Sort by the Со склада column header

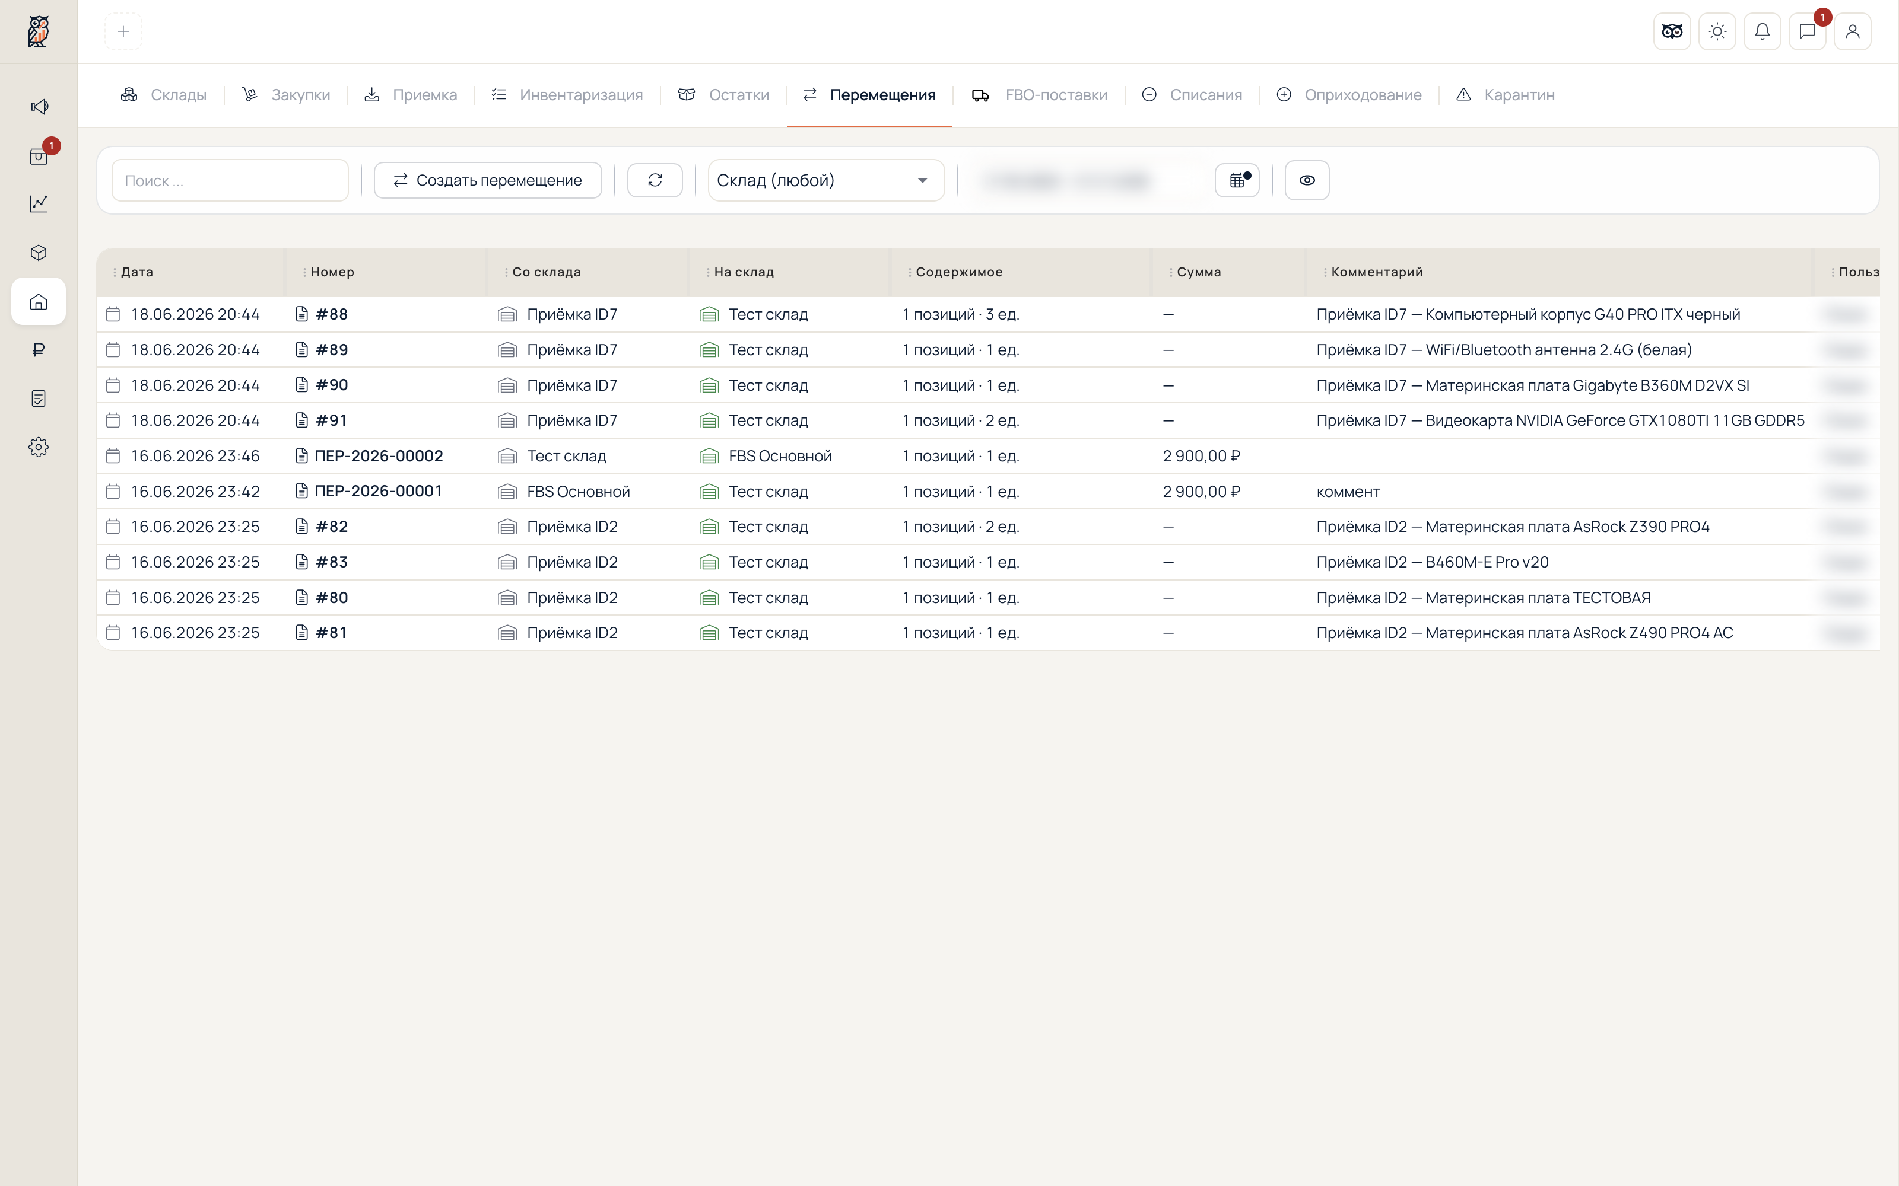[546, 272]
